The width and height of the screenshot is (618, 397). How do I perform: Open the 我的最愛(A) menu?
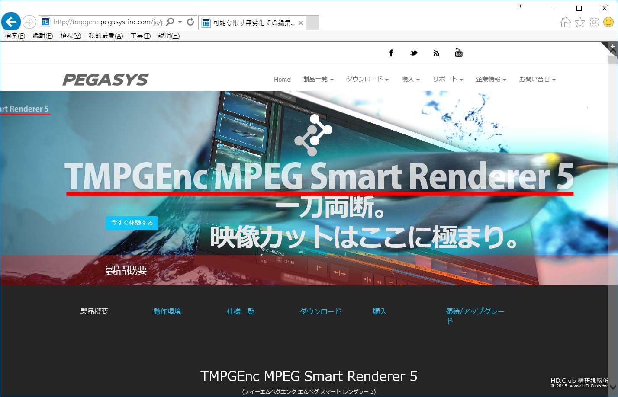pos(106,36)
